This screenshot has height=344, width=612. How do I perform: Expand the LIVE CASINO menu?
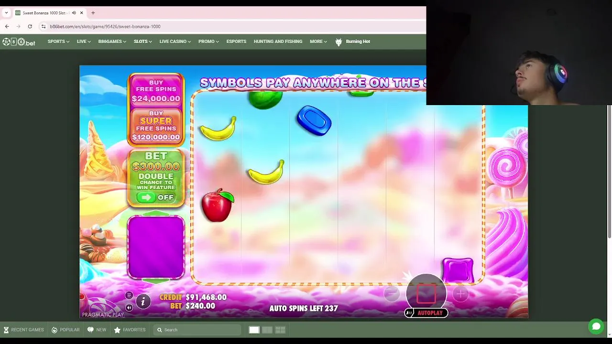point(175,42)
